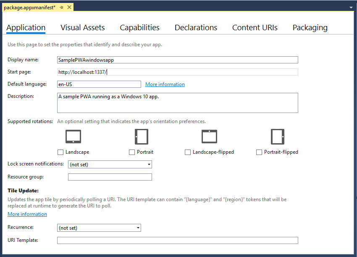Viewport: 357px width, 257px height.
Task: Click More information under Tile Update
Action: (27, 214)
